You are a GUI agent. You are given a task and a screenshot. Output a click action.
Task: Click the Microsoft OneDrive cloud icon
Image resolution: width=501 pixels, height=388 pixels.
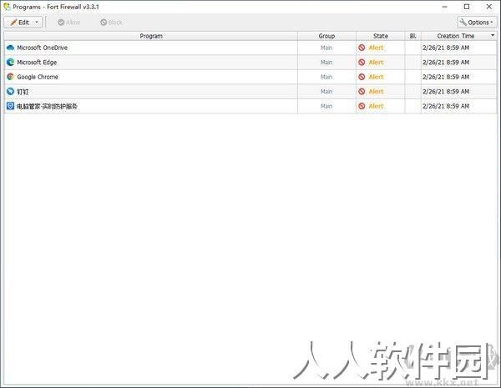[10, 48]
